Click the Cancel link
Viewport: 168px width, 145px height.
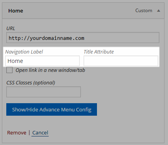[40, 133]
